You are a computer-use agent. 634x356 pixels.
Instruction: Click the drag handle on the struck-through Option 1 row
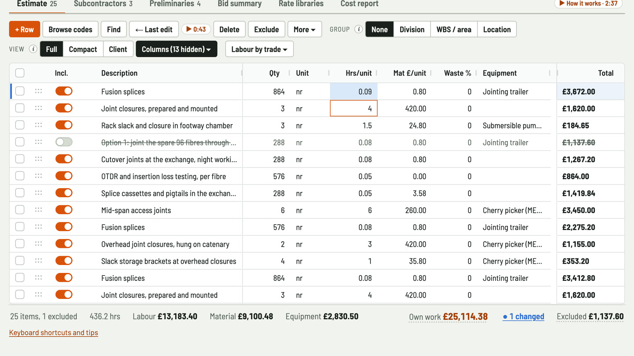point(38,142)
